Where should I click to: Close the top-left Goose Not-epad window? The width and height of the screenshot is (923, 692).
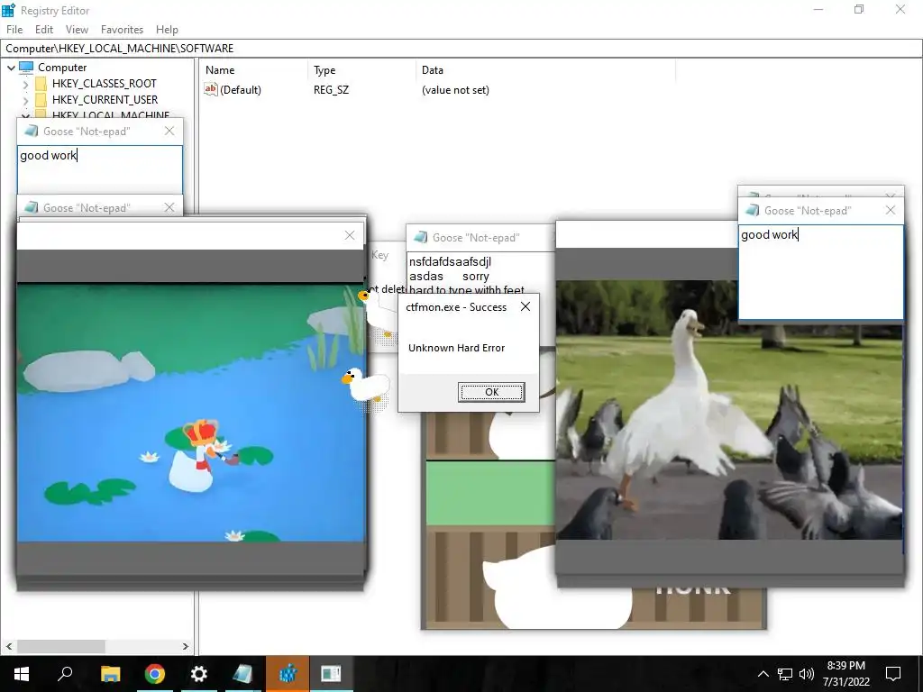pos(169,131)
